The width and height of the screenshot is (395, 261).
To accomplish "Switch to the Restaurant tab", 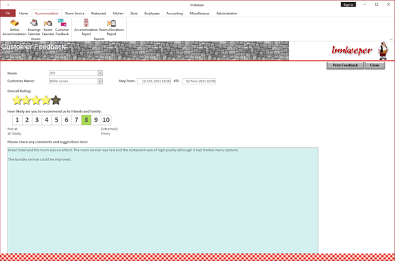I will pos(98,13).
